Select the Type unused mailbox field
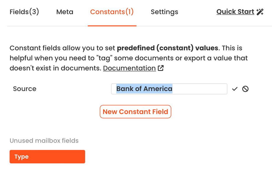Image resolution: width=272 pixels, height=172 pixels. tap(47, 157)
